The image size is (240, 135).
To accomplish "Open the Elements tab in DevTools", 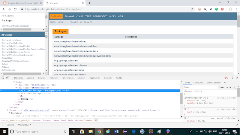I will (x=18, y=78).
